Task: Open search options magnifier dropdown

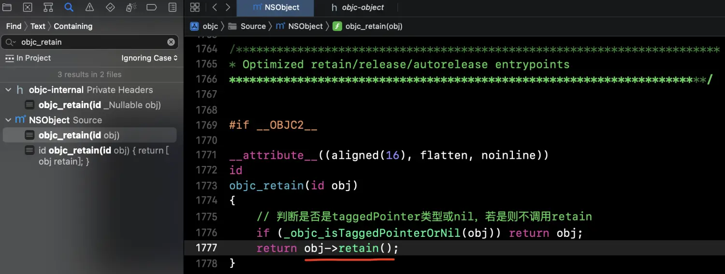Action: pyautogui.click(x=11, y=42)
